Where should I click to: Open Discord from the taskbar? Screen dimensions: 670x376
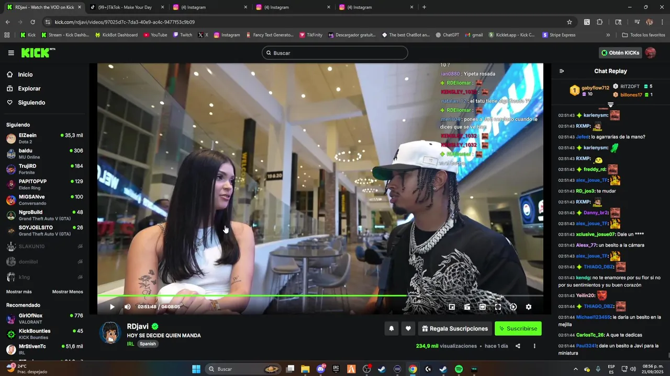click(321, 369)
